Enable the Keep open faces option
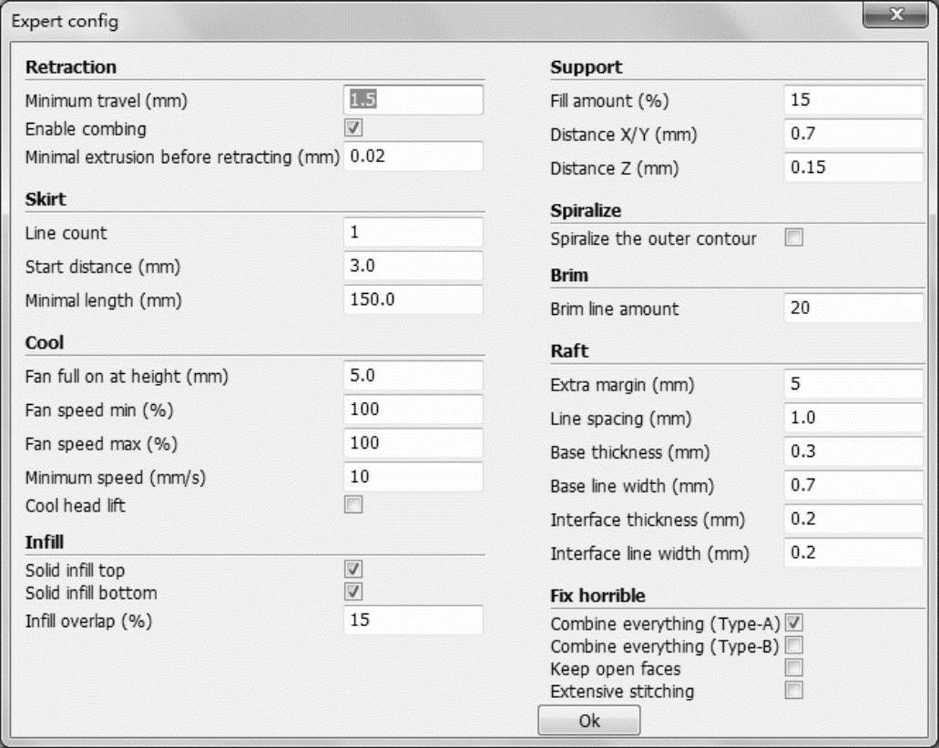 point(794,669)
